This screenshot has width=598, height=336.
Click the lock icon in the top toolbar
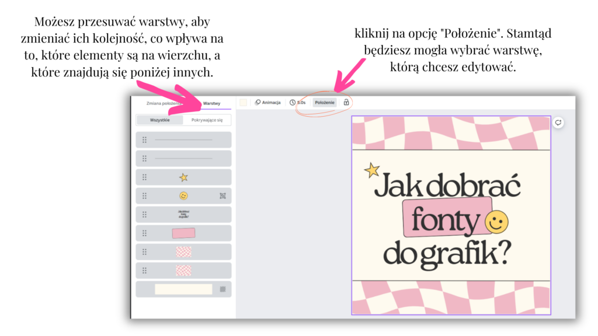[346, 102]
